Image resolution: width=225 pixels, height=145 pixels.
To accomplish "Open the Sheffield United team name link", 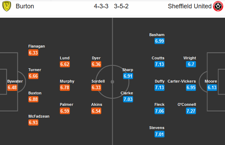I will [189, 6].
